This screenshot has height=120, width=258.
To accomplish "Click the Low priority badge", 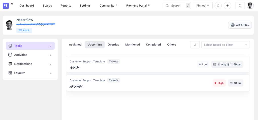I will [x=203, y=64].
